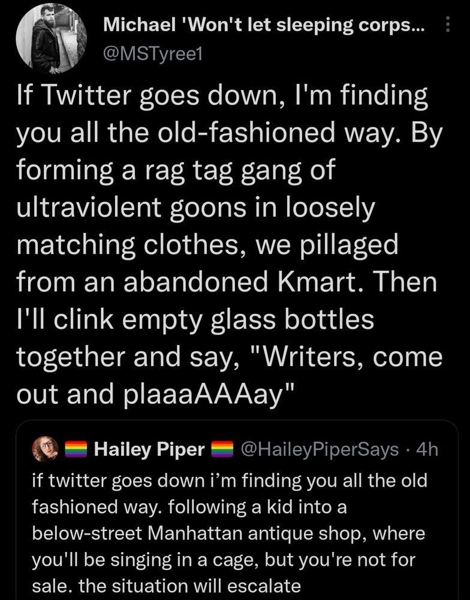
Task: Click the pride flag before Hailey Piper's name
Action: [76, 449]
